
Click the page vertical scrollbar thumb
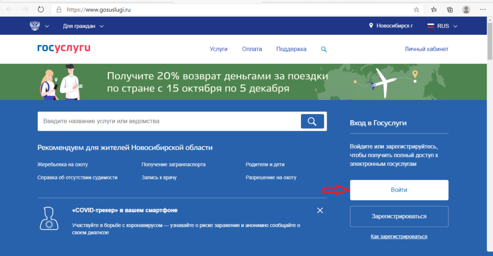[490, 41]
